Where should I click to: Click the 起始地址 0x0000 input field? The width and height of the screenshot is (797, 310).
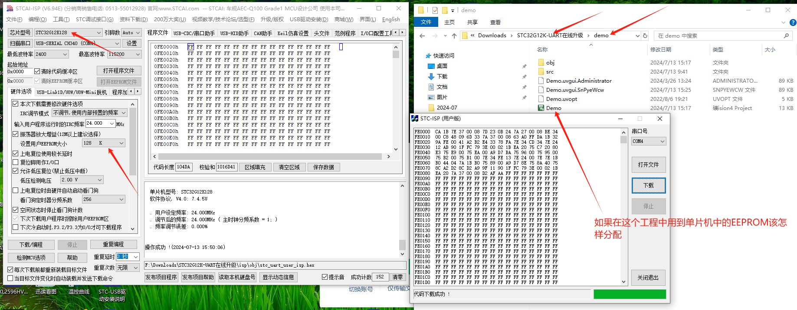[x=20, y=71]
